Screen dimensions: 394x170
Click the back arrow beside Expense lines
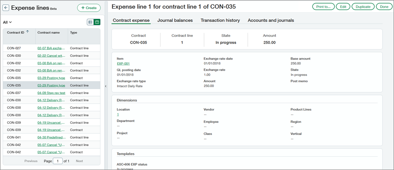(x=6, y=8)
